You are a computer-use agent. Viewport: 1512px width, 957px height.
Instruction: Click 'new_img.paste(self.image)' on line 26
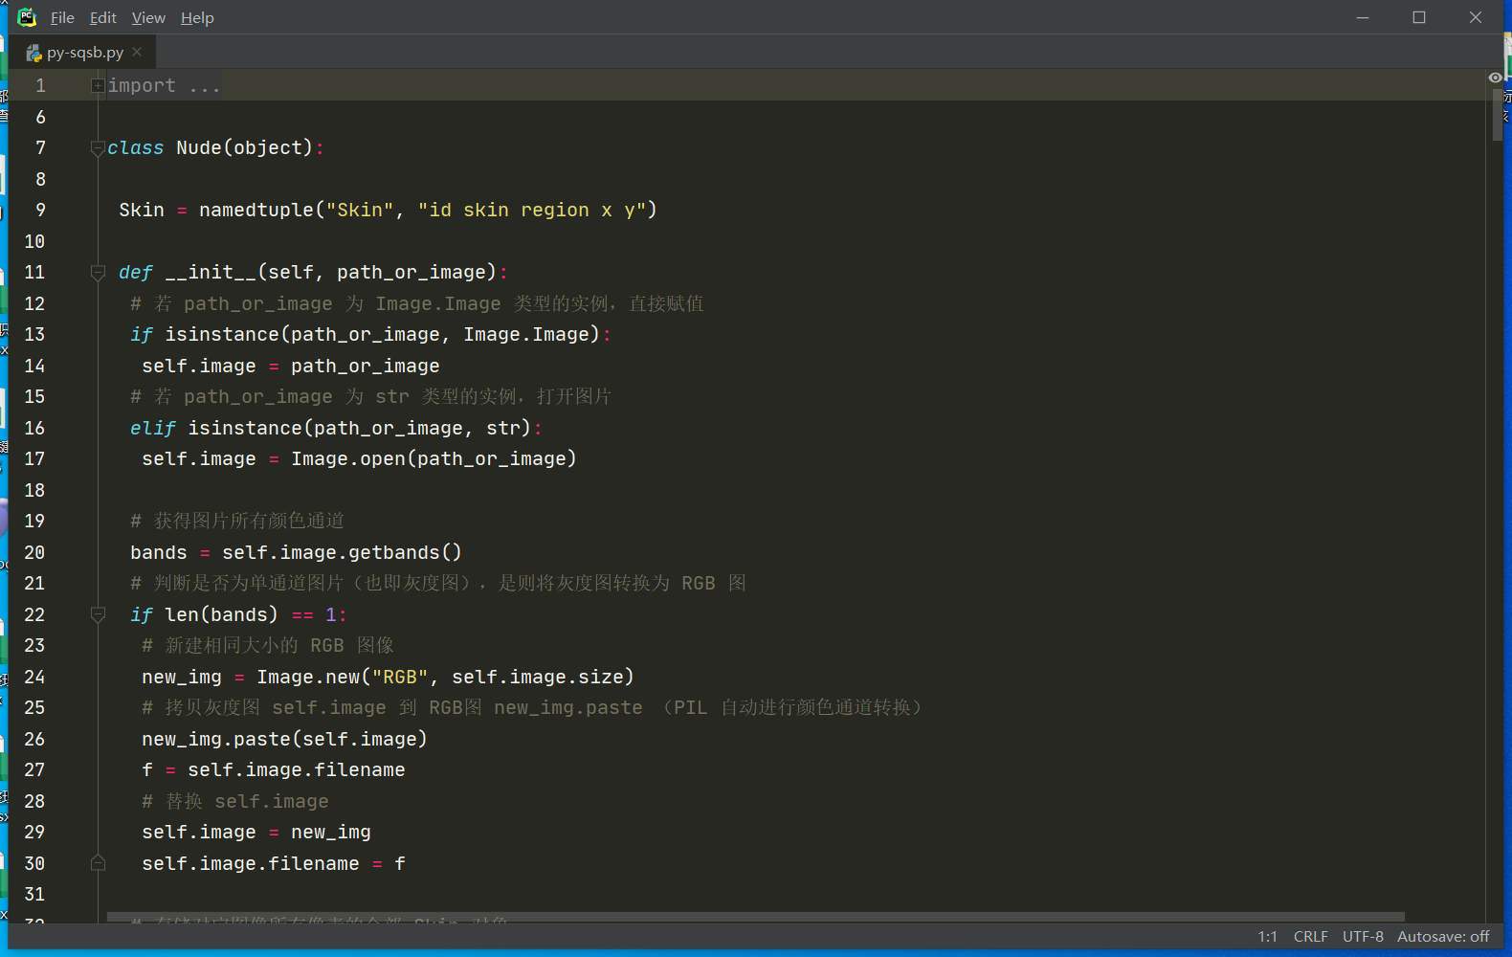pos(285,739)
